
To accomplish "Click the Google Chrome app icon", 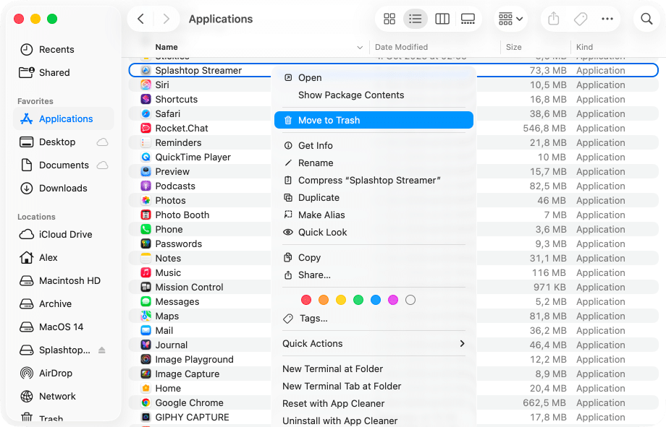I will 146,403.
